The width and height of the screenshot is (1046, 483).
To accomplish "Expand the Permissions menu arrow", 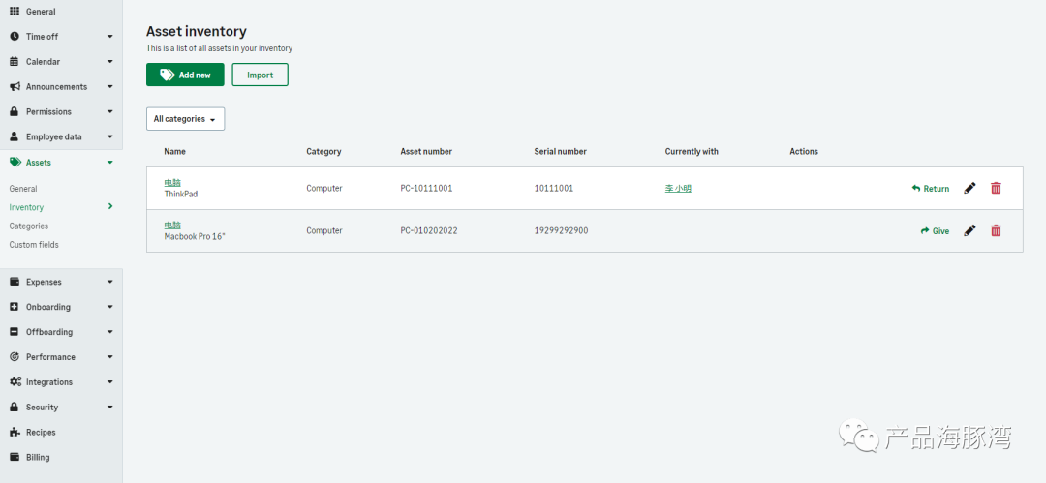I will click(110, 112).
